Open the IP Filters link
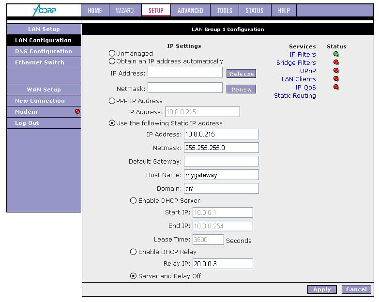 click(303, 54)
